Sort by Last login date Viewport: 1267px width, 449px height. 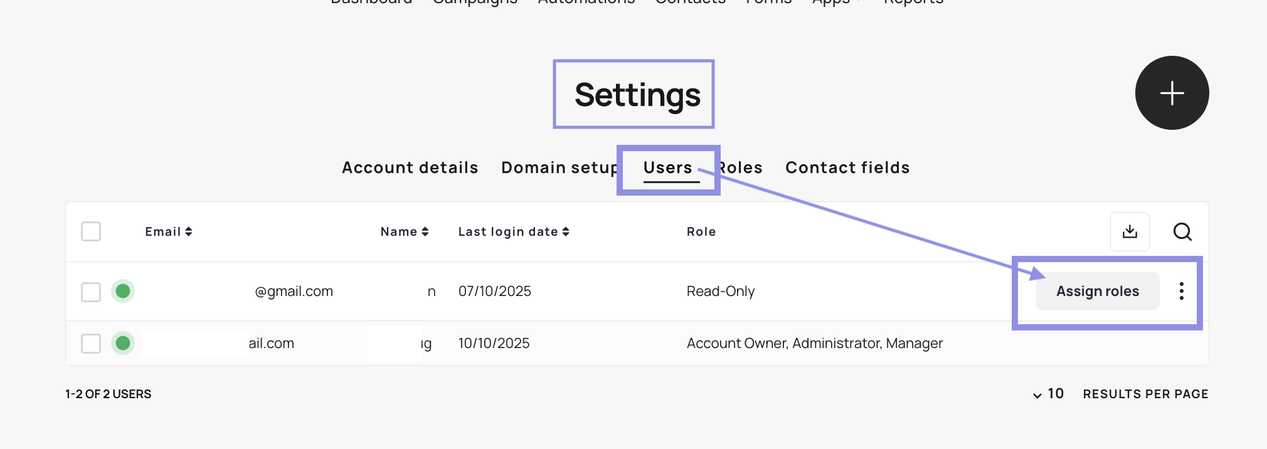[513, 231]
